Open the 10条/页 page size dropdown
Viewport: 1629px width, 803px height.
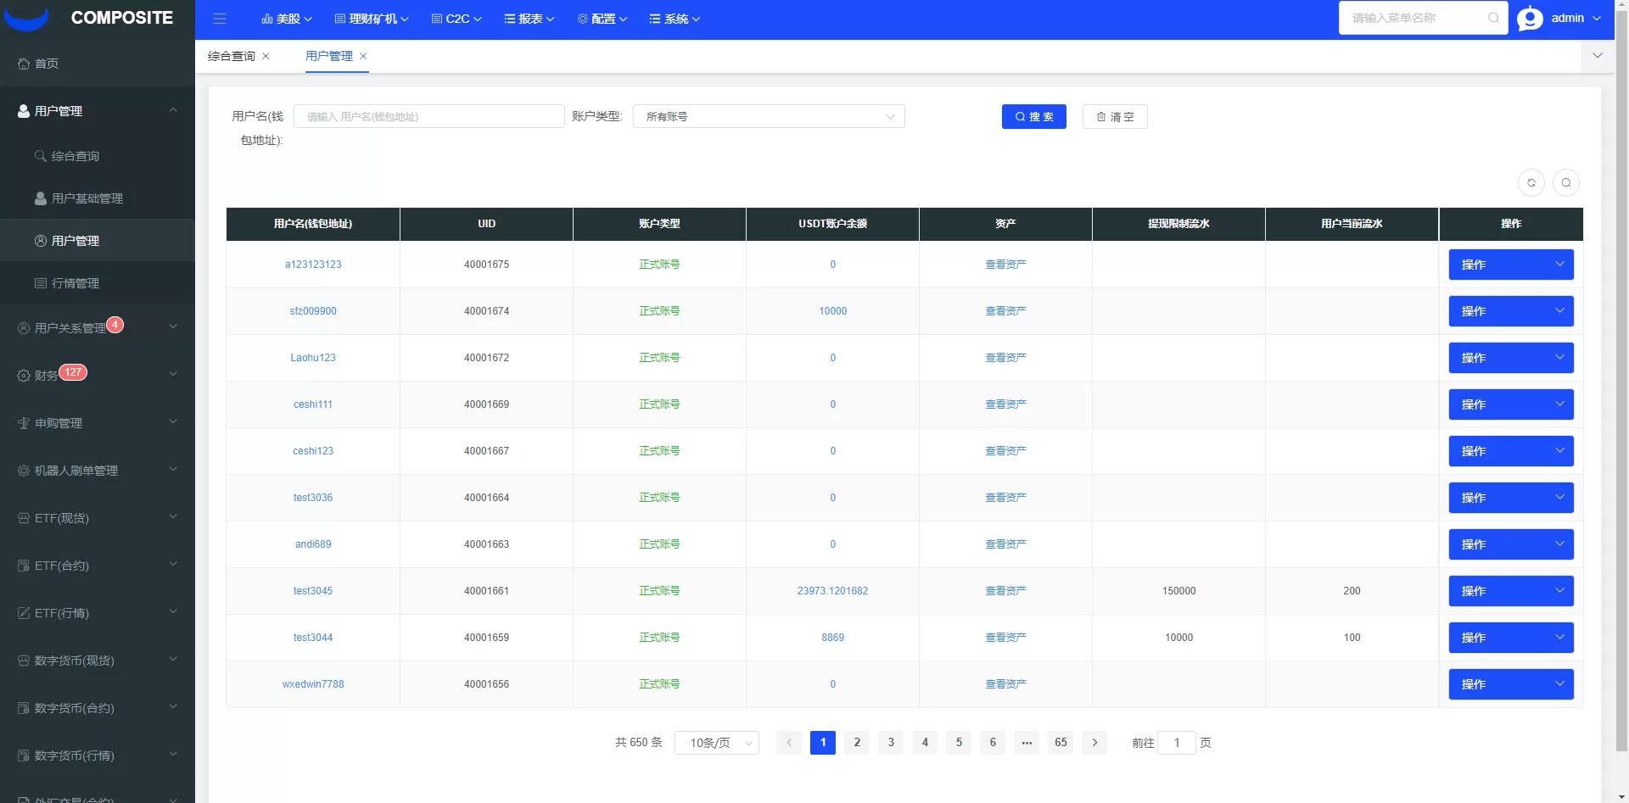tap(716, 743)
